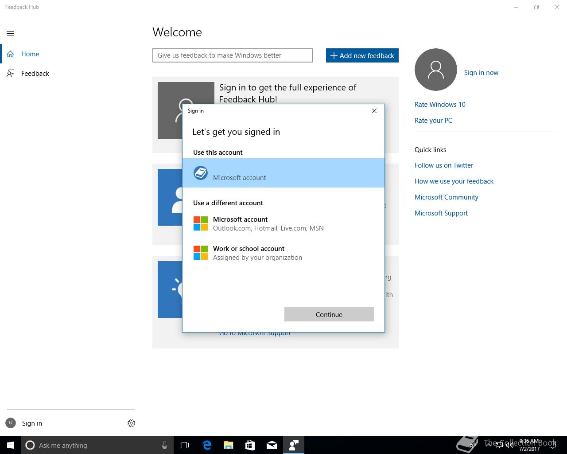Viewport: 567px width, 454px height.
Task: Click Sign in now link
Action: [481, 73]
